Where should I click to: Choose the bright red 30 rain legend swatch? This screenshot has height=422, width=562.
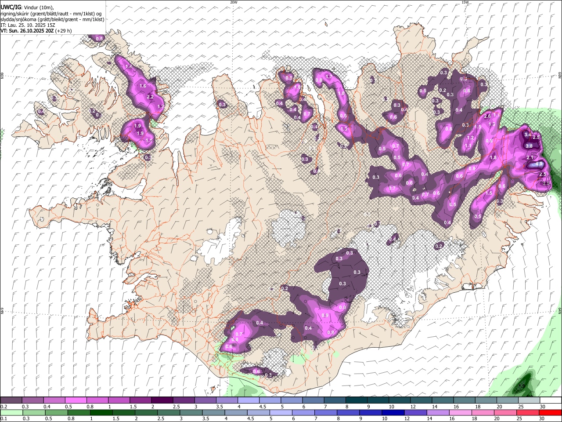[x=551, y=413]
